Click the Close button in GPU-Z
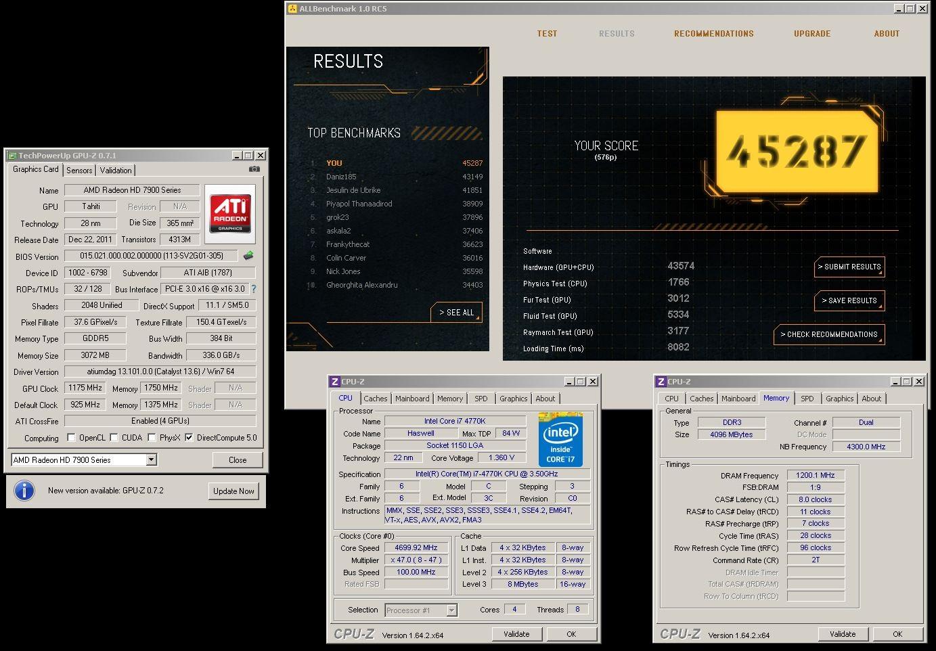The image size is (936, 651). tap(238, 460)
